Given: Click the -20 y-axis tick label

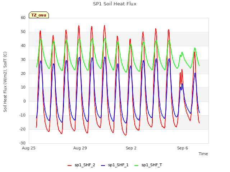Looking at the screenshot, I should click(x=22, y=129).
